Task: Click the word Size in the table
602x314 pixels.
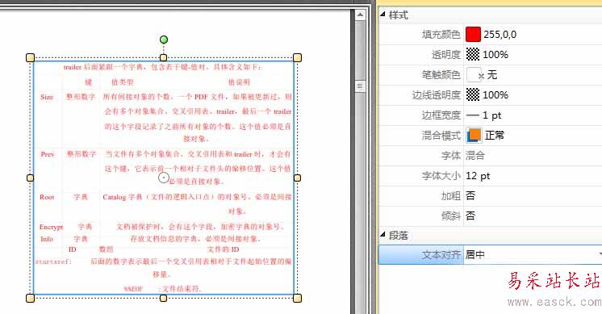Action: click(47, 97)
